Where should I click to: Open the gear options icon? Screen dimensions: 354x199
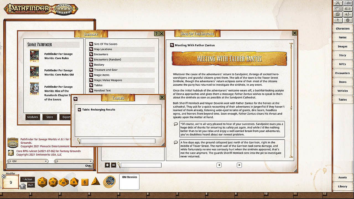[347, 20]
